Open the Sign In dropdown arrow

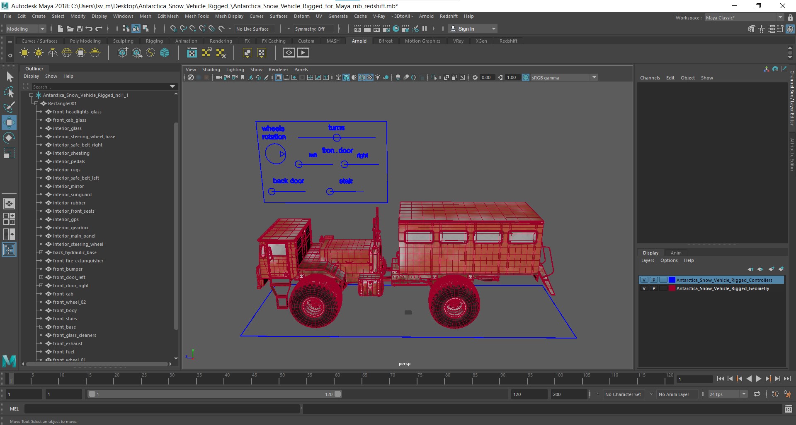coord(493,29)
